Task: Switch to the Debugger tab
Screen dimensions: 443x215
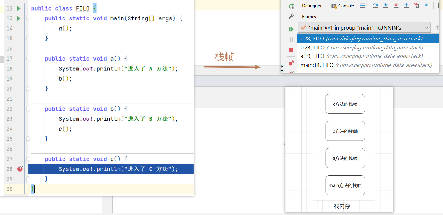Action: (x=312, y=6)
